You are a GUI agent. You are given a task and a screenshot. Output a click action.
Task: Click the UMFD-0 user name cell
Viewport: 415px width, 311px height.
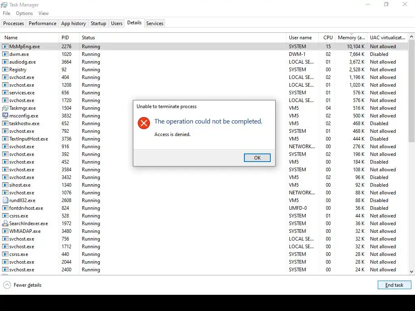(x=298, y=208)
